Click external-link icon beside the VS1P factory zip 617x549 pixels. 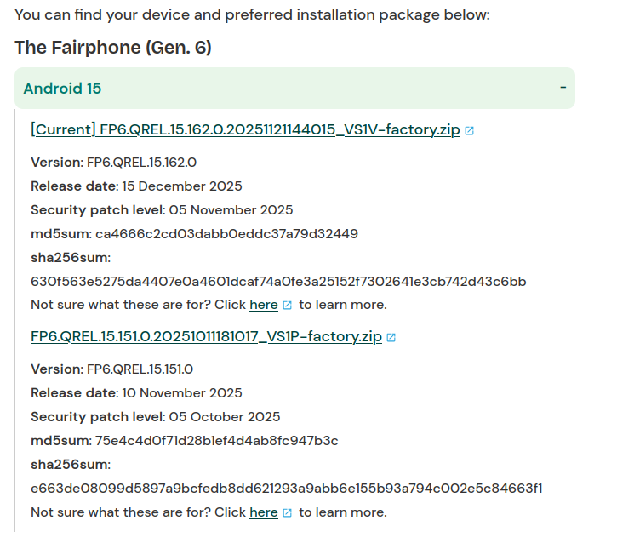tap(391, 337)
